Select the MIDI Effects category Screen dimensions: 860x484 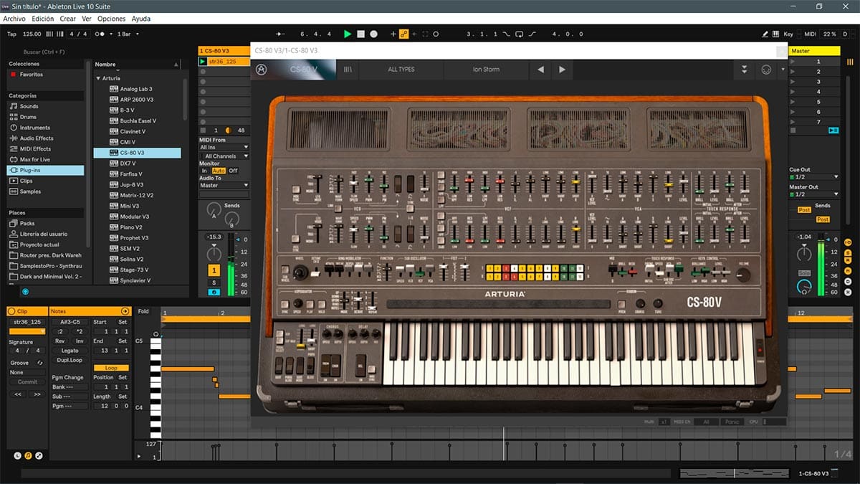pyautogui.click(x=35, y=149)
